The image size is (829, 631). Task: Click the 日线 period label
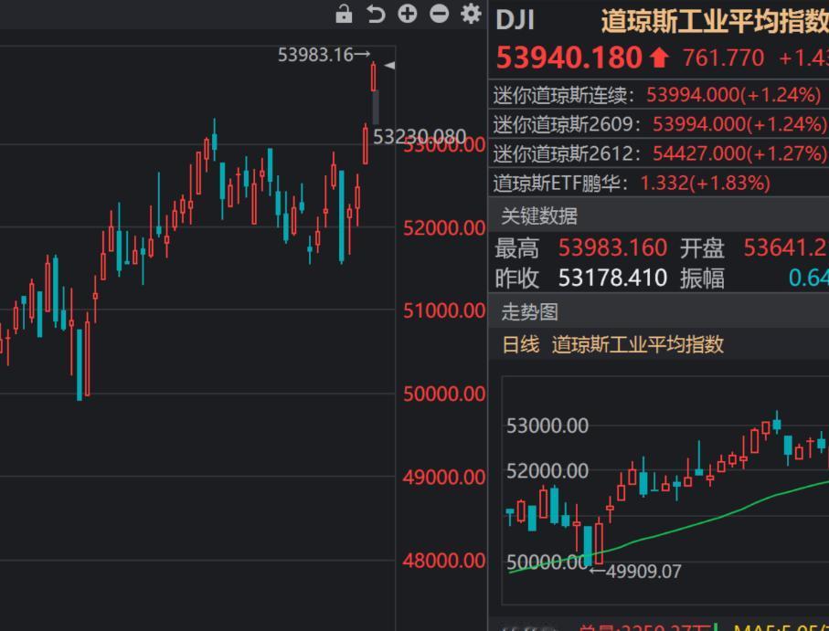[x=520, y=345]
